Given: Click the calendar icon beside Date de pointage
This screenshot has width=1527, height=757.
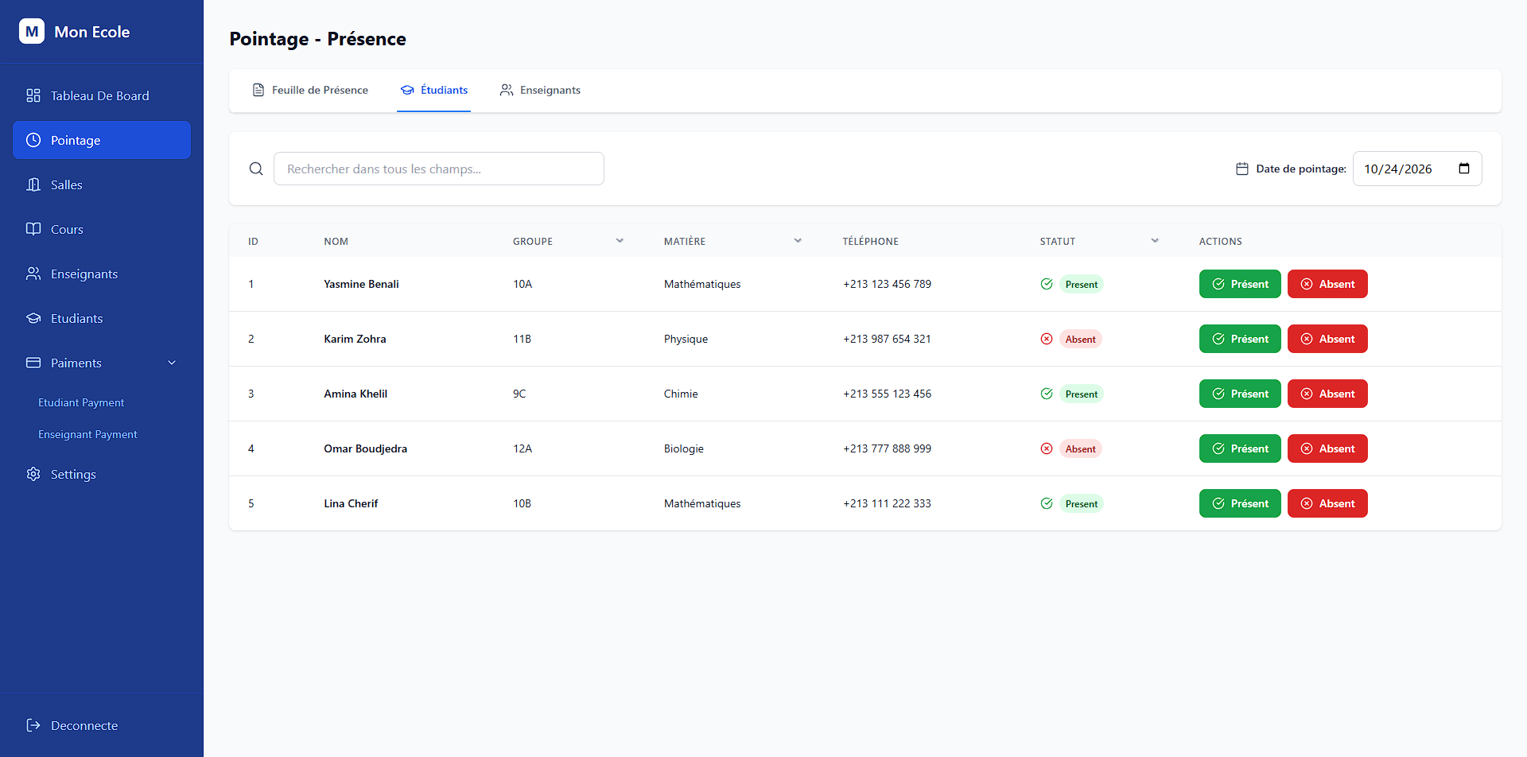Looking at the screenshot, I should tap(1242, 169).
